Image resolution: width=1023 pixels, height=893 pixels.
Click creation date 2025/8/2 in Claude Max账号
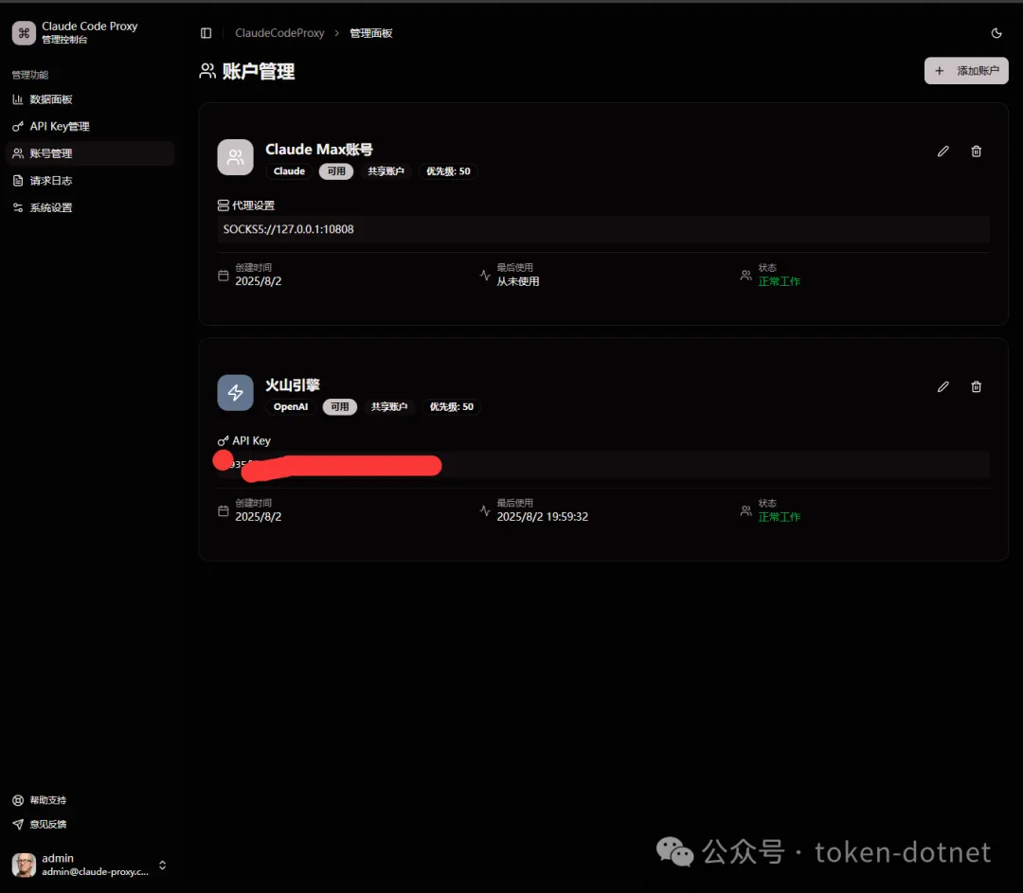(x=259, y=281)
